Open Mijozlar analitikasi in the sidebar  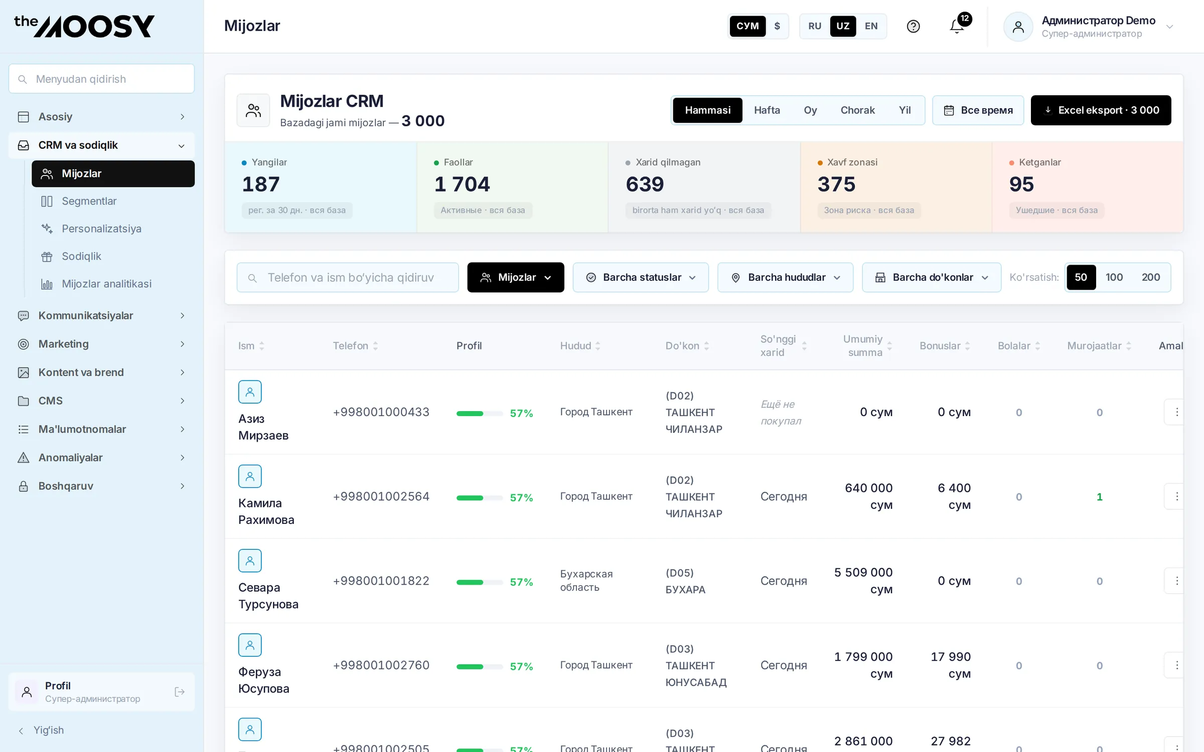(113, 284)
